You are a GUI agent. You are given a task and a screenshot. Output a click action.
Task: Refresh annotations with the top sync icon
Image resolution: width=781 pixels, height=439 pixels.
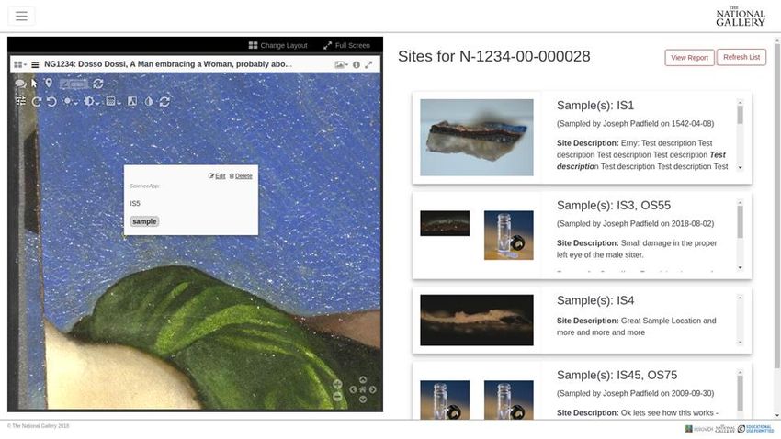pyautogui.click(x=98, y=84)
